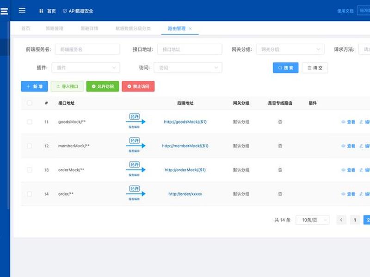Go to the previous page arrow
This screenshot has height=277, width=370.
(341, 220)
